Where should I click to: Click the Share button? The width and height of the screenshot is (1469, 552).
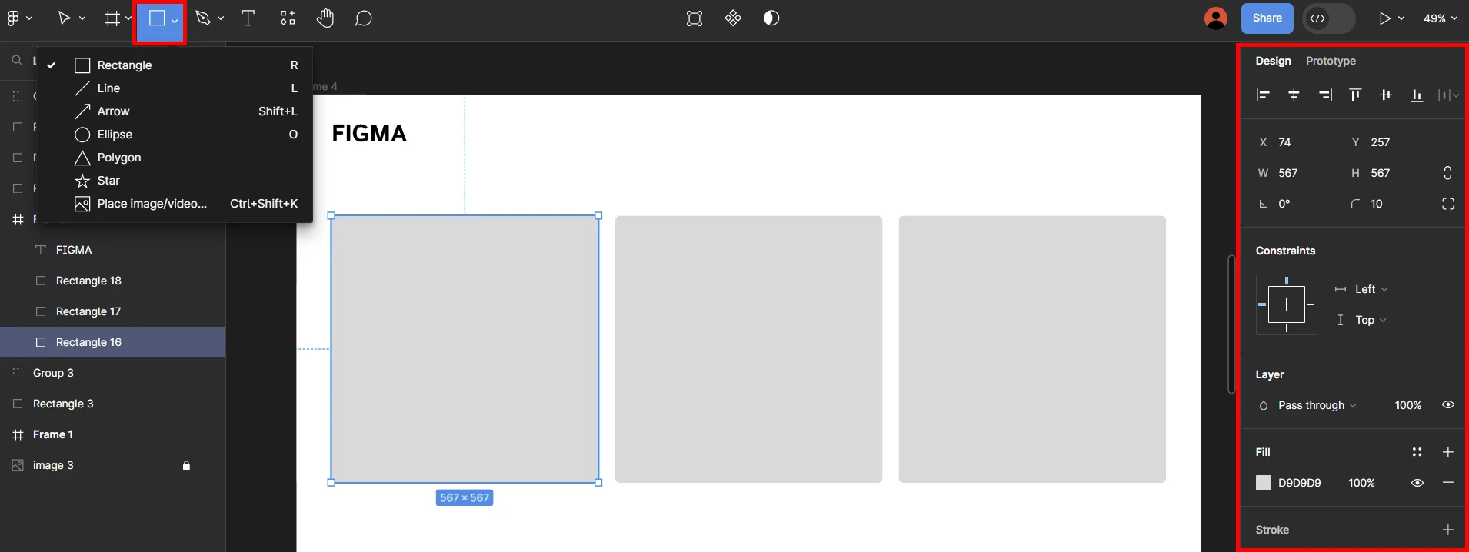tap(1267, 18)
